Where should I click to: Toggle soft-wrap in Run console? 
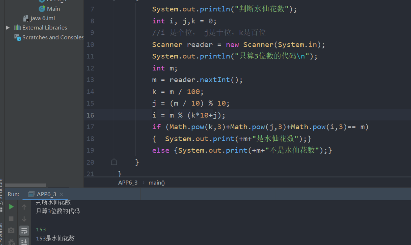click(24, 231)
